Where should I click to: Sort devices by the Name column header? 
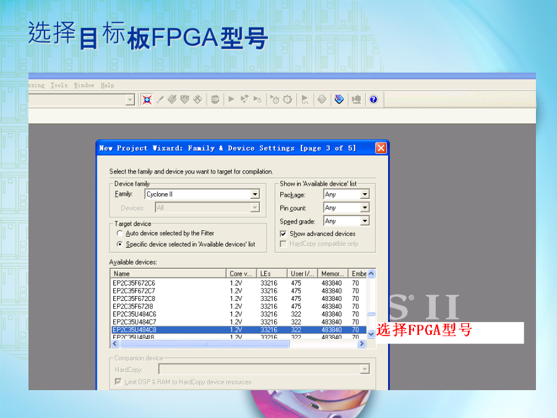point(168,274)
